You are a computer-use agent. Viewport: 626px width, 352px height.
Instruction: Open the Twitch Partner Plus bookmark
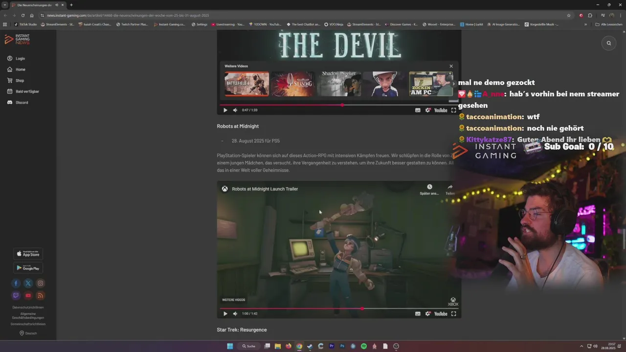pyautogui.click(x=132, y=24)
